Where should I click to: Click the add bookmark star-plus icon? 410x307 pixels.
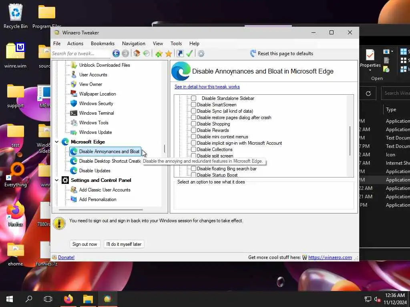[x=159, y=54]
